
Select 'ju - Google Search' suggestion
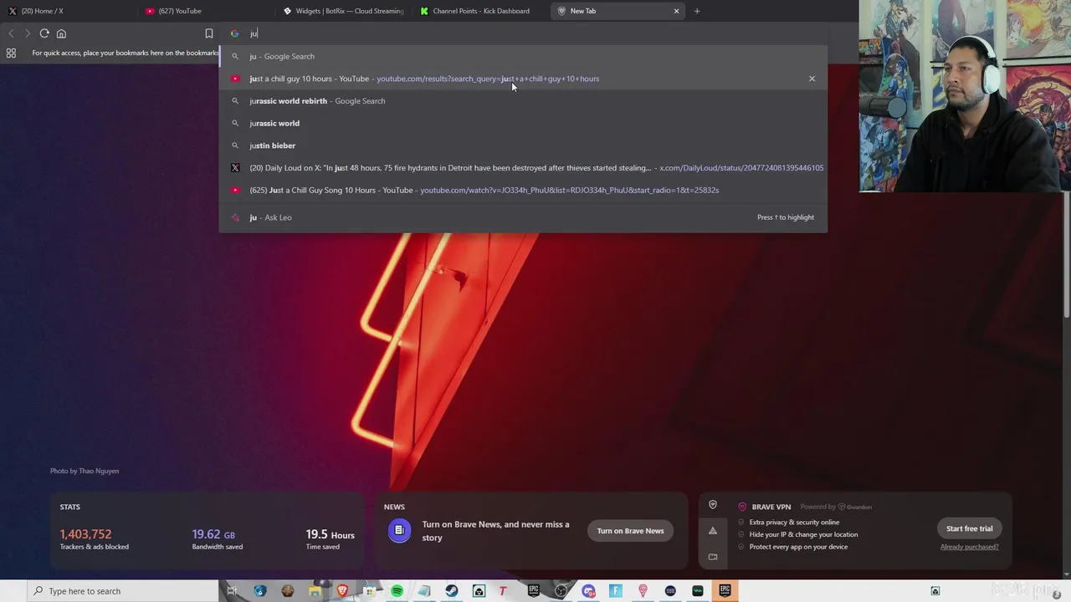tap(523, 56)
